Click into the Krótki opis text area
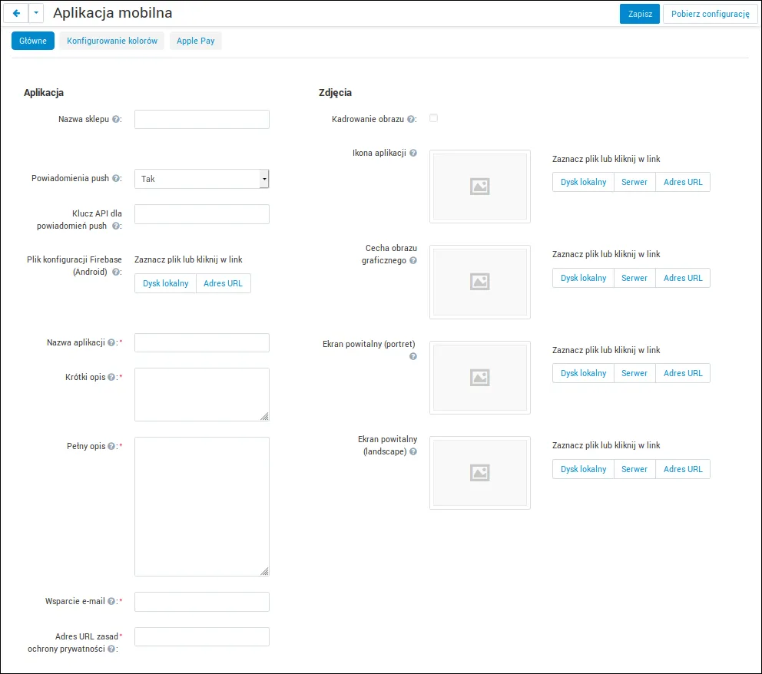The height and width of the screenshot is (674, 762). click(202, 395)
